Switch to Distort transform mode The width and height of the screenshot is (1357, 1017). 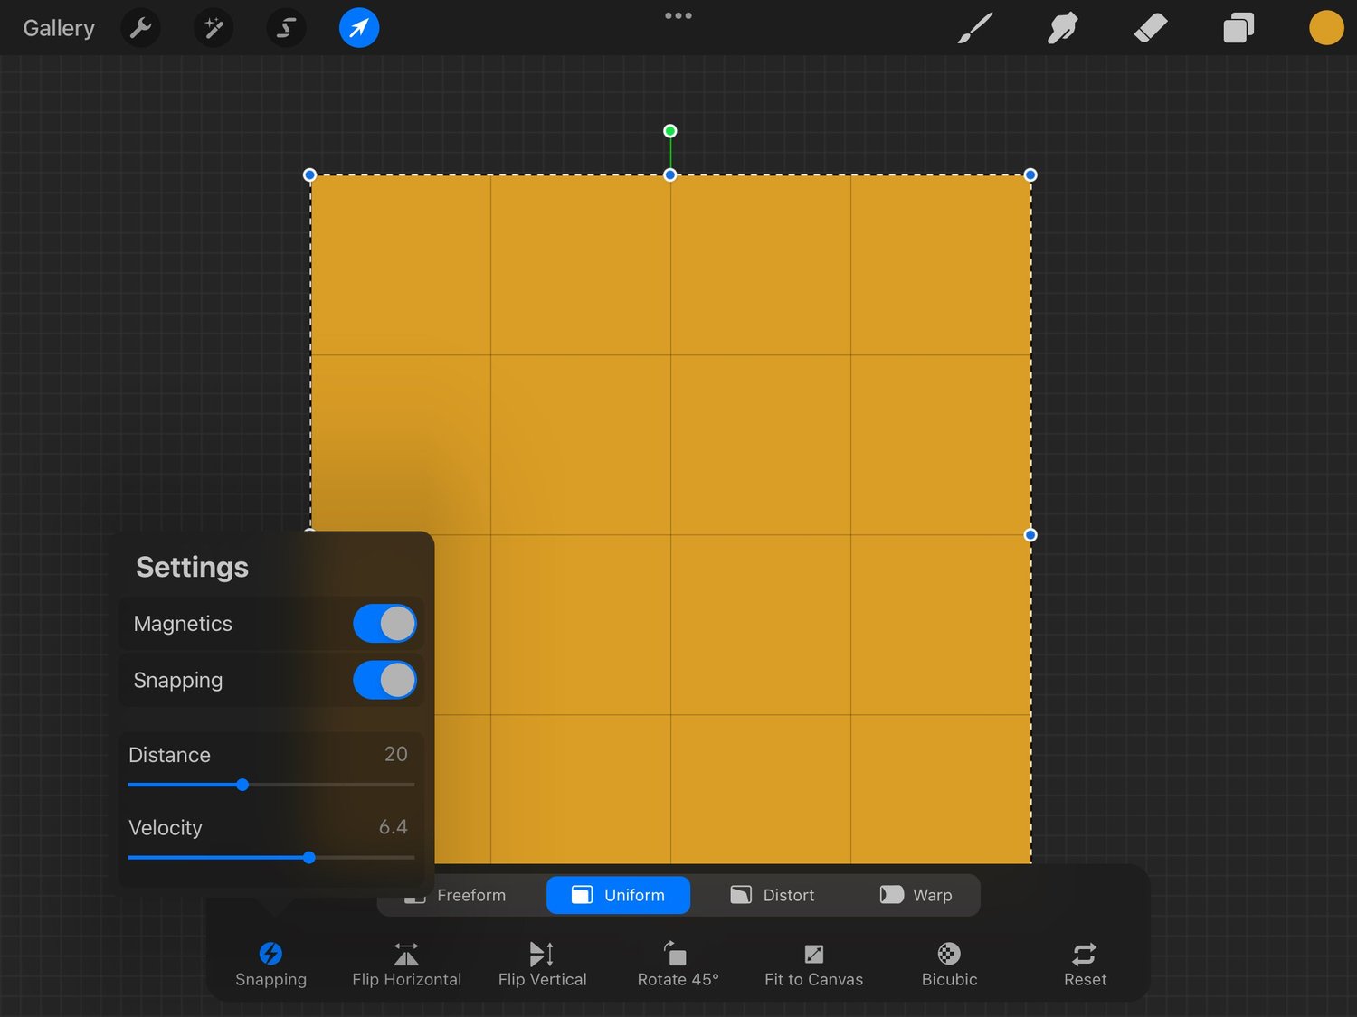(x=772, y=895)
